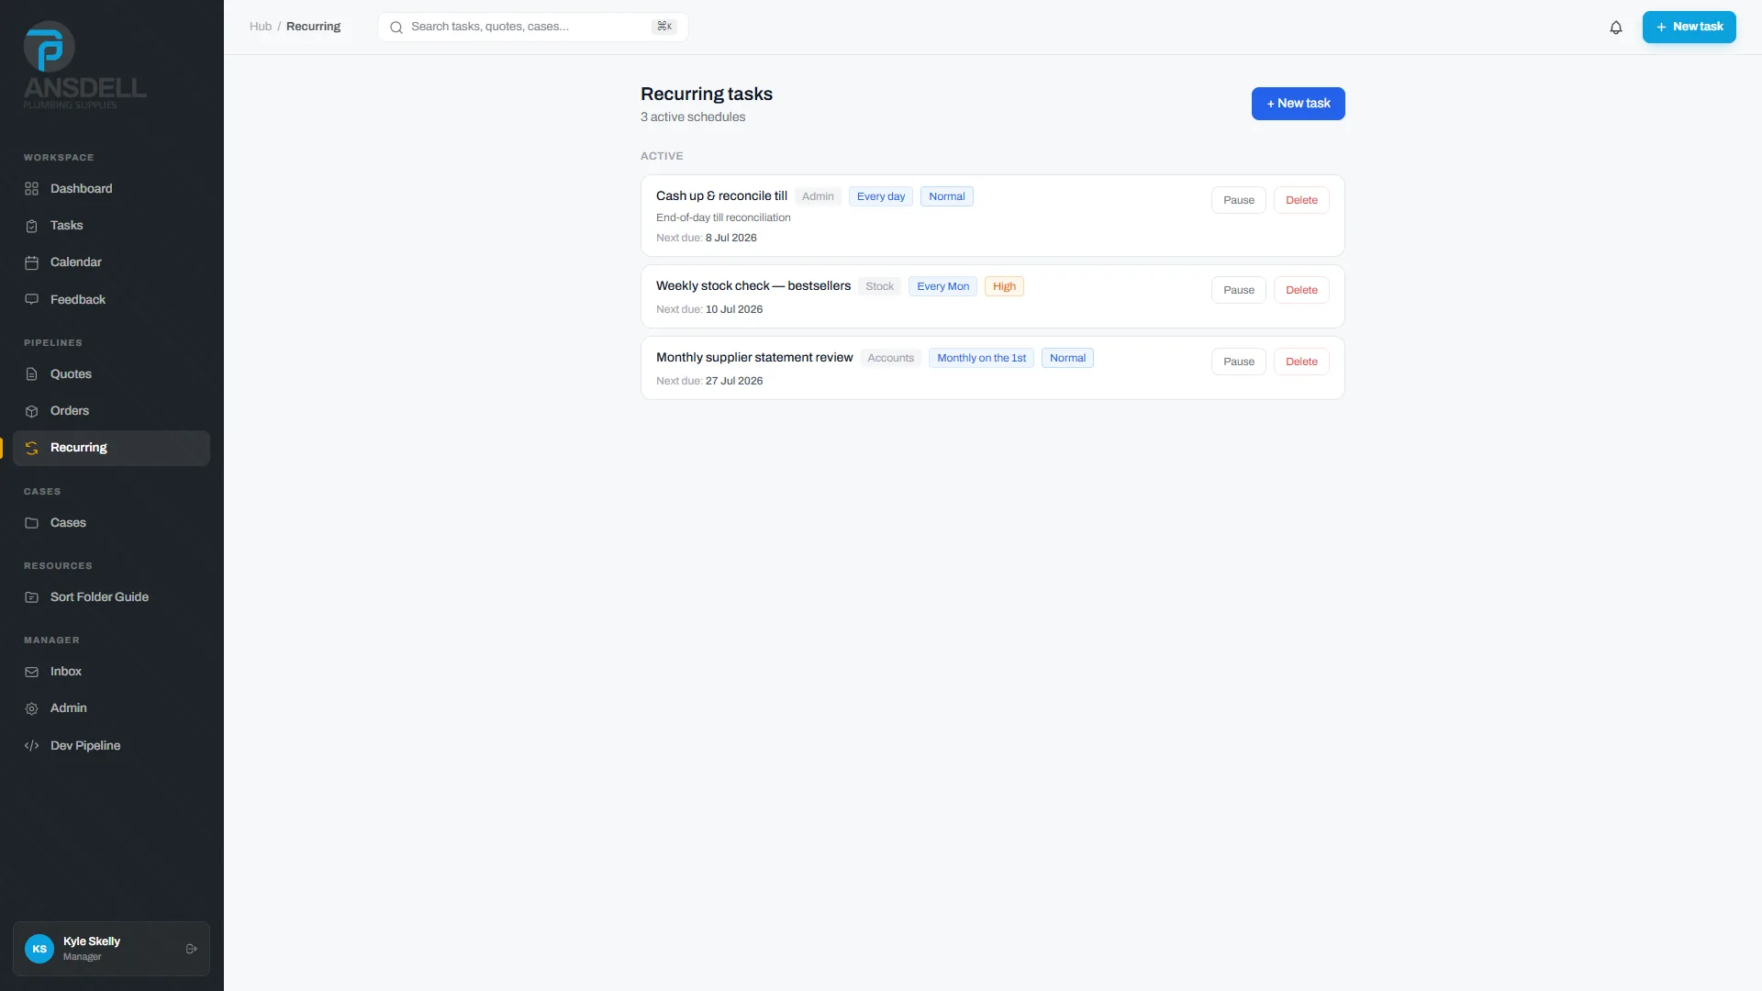Open Dev Pipeline
The width and height of the screenshot is (1762, 991).
pos(111,746)
